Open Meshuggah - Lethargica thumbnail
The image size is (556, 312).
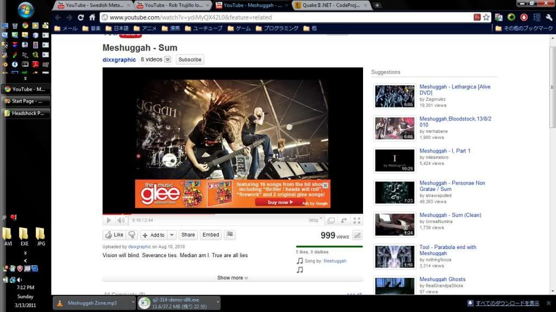tap(394, 96)
